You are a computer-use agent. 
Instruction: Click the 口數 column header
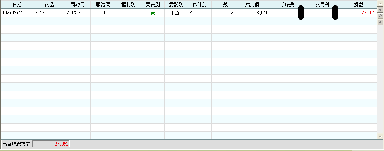click(223, 5)
